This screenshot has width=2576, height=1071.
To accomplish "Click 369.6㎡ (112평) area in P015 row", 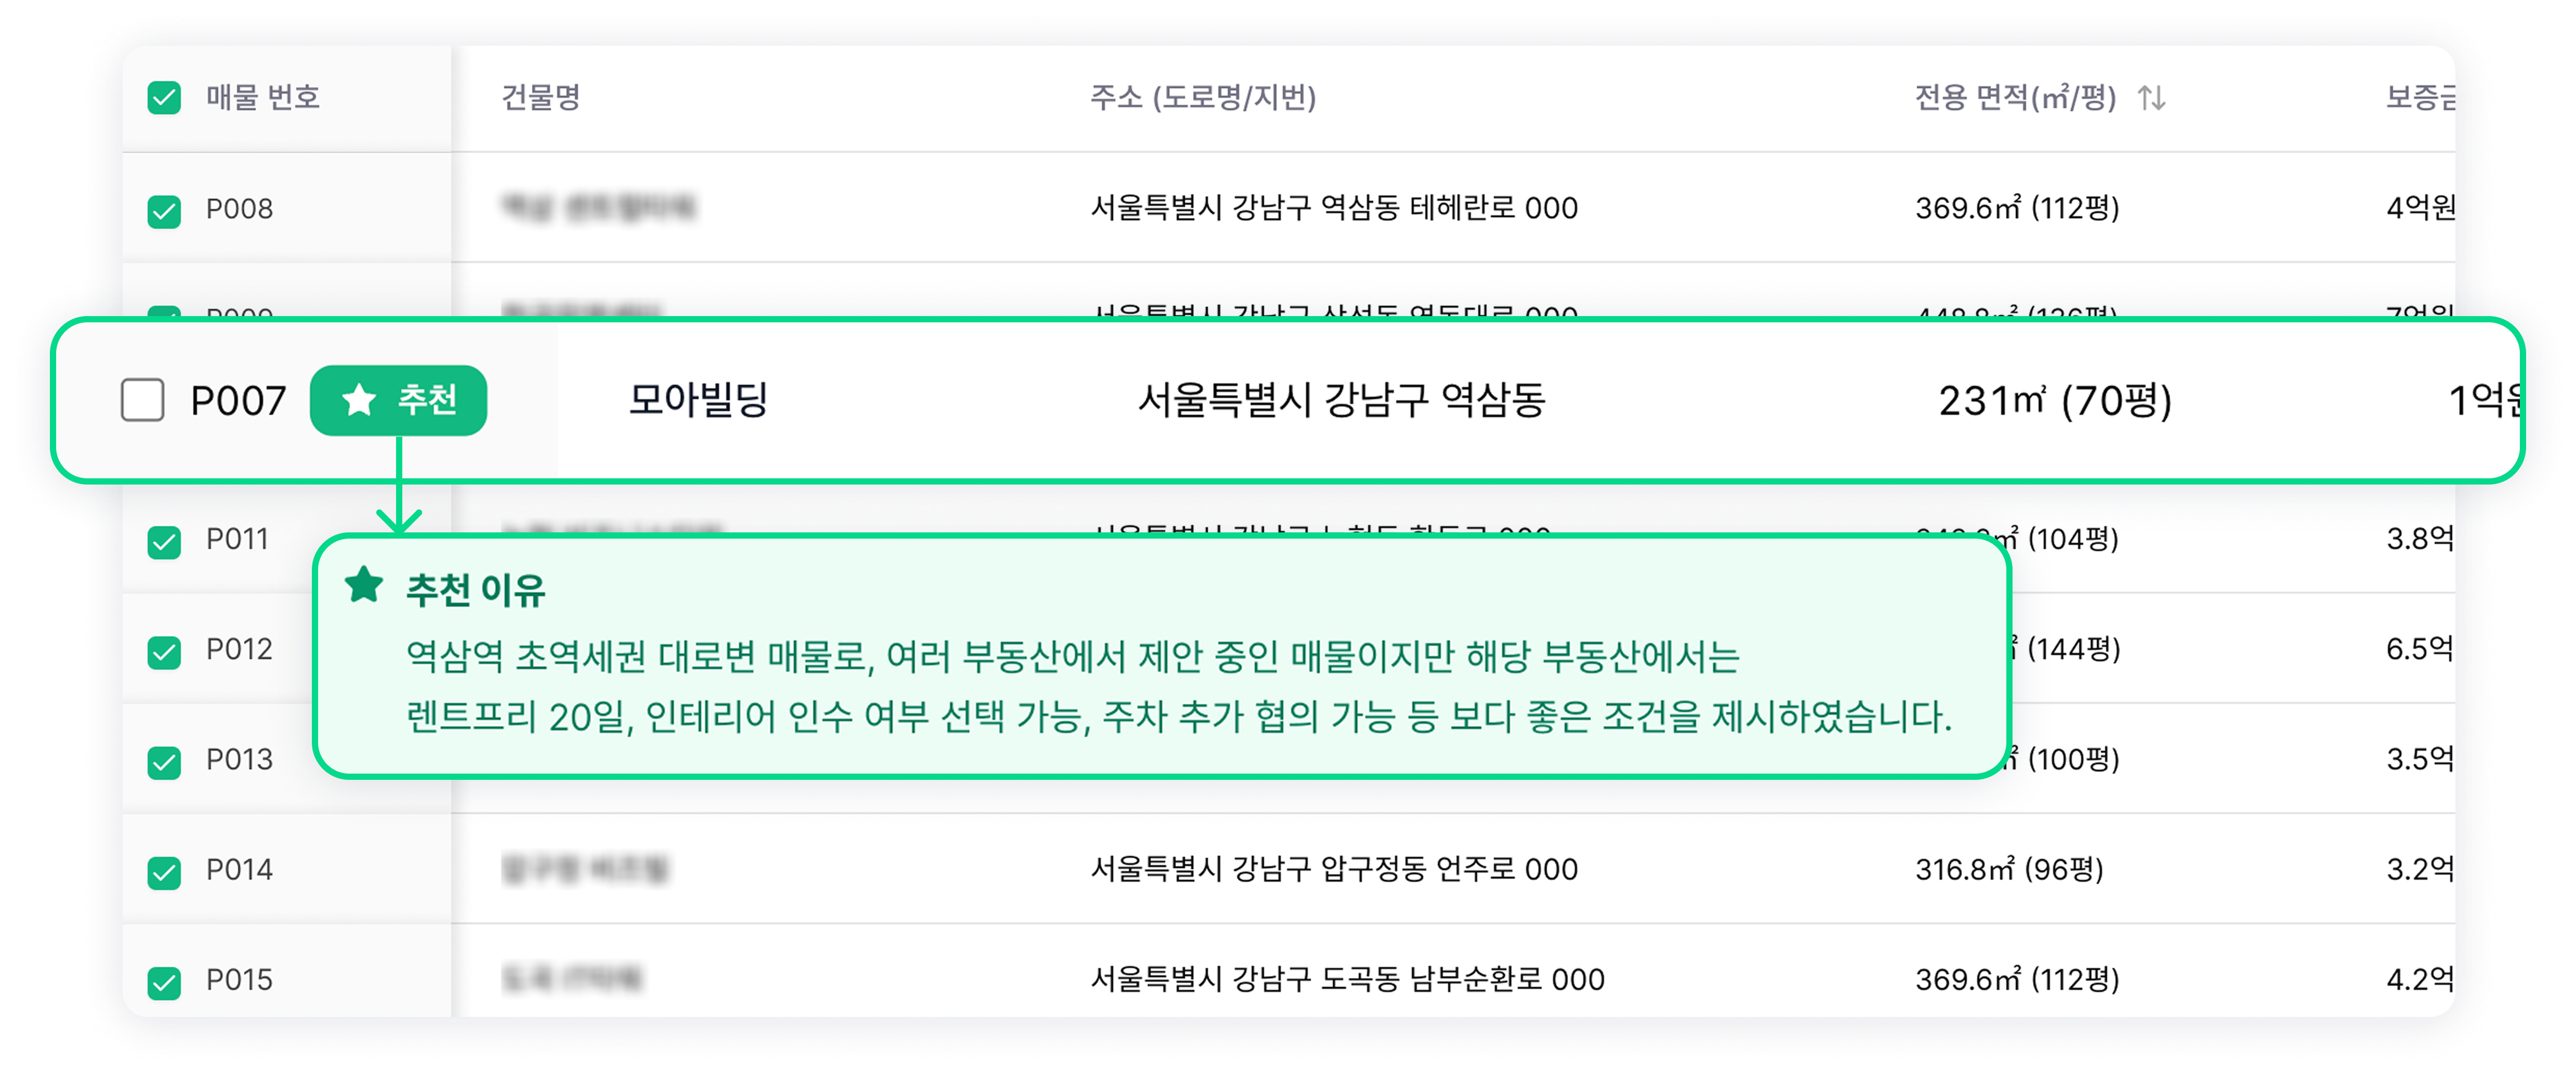I will (x=2016, y=979).
